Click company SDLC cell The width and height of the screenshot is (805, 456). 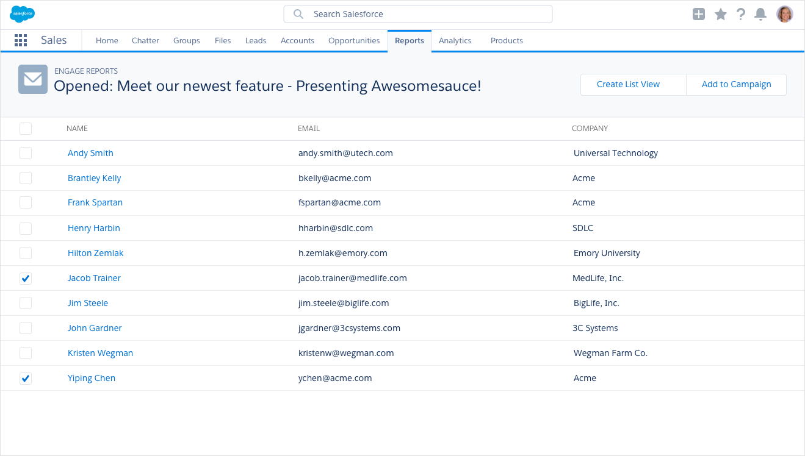click(583, 228)
